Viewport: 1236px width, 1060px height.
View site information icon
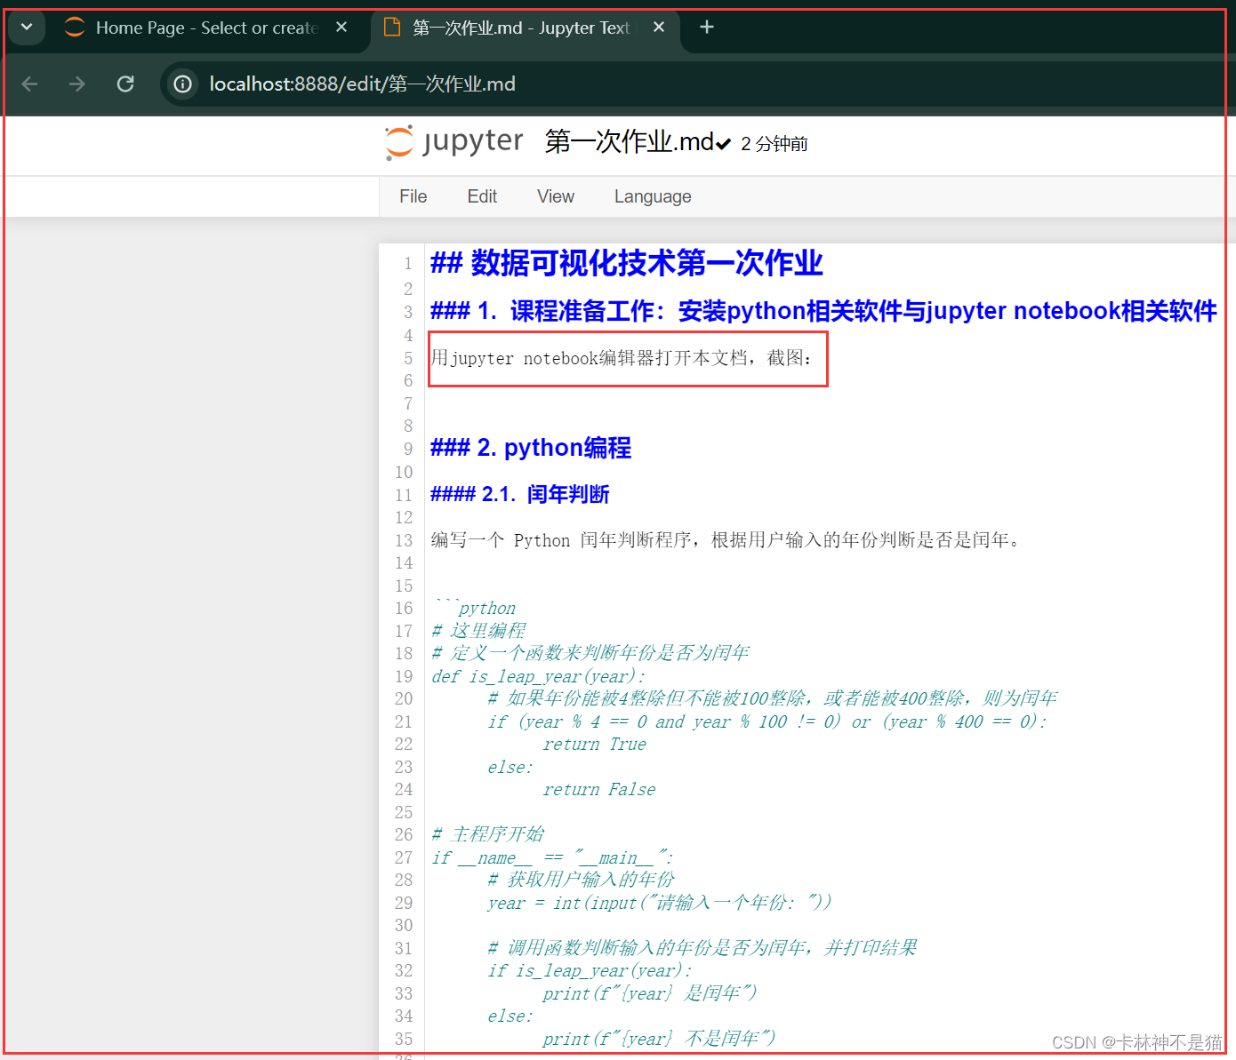point(182,84)
